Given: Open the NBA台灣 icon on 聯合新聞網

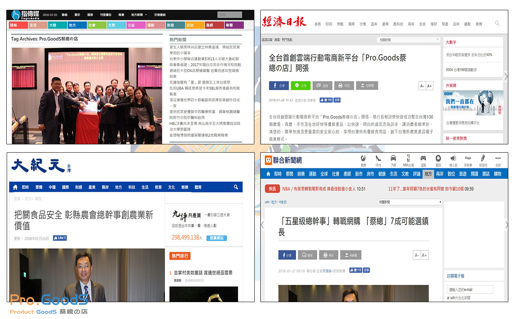Looking at the screenshot, I should (408, 158).
